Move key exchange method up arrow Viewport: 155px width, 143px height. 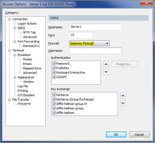(x=123, y=95)
